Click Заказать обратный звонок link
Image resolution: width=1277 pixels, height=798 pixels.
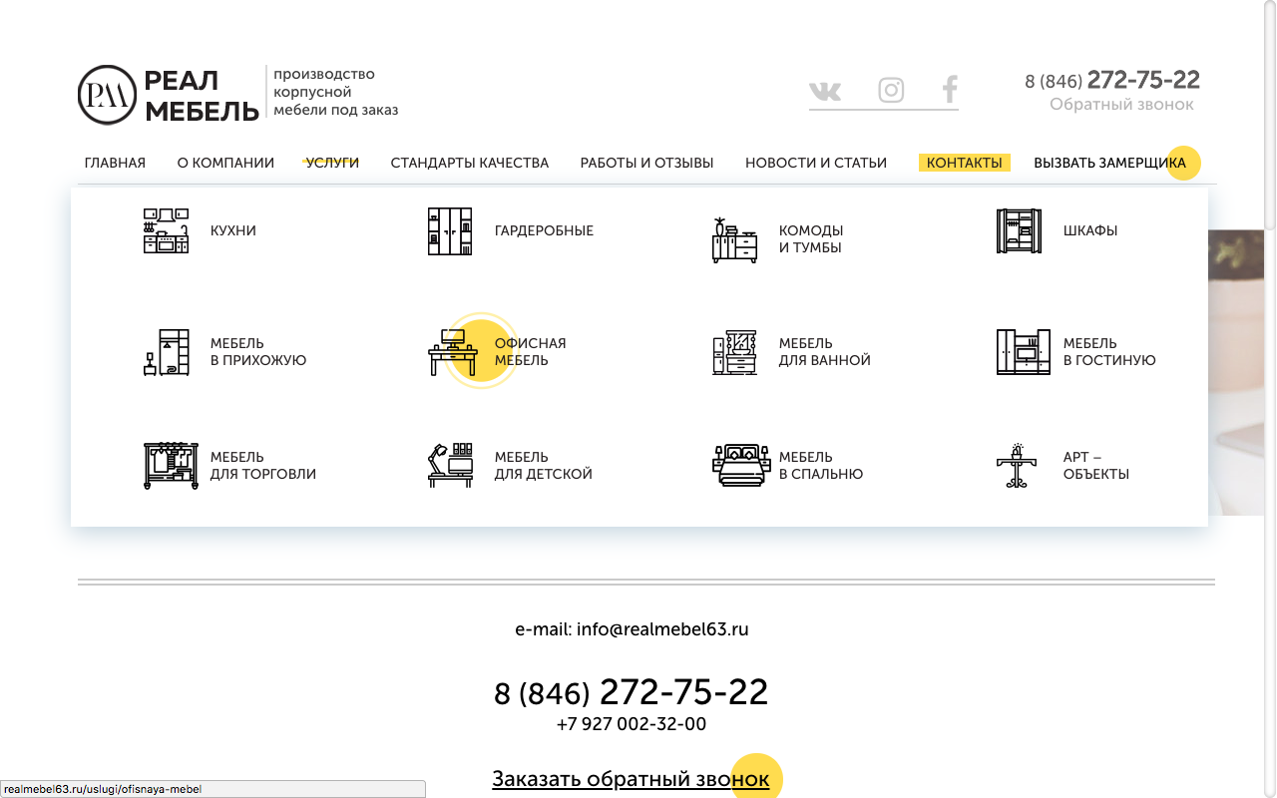pos(631,779)
